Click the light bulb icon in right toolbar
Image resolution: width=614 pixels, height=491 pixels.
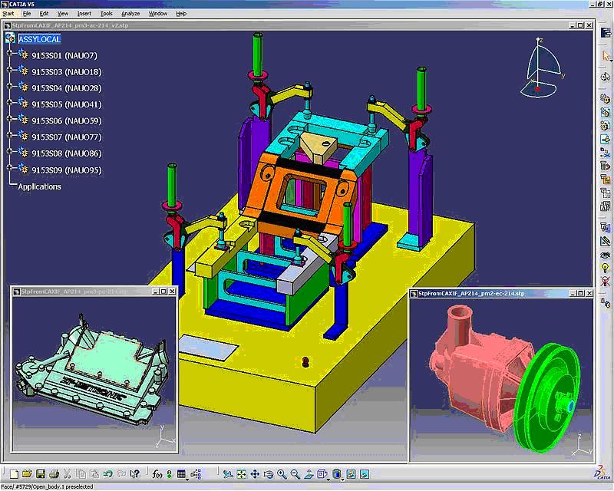(606, 268)
